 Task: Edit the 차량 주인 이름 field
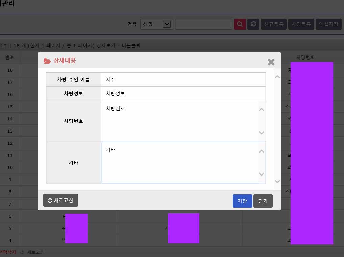[183, 79]
